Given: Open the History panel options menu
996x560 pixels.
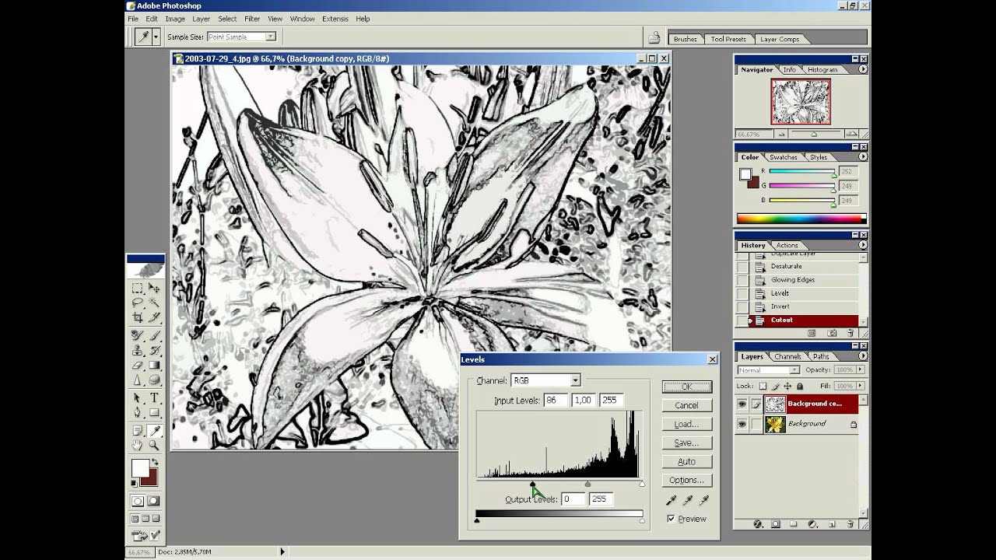Looking at the screenshot, I should (863, 245).
